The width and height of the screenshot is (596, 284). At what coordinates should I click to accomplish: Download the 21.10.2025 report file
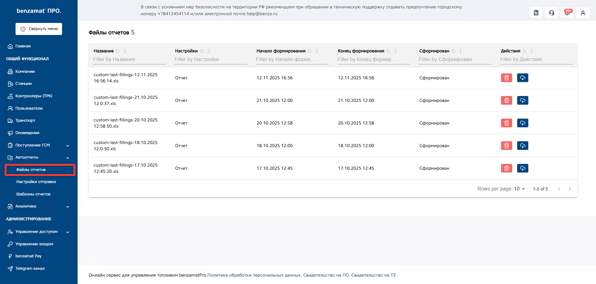pyautogui.click(x=522, y=100)
